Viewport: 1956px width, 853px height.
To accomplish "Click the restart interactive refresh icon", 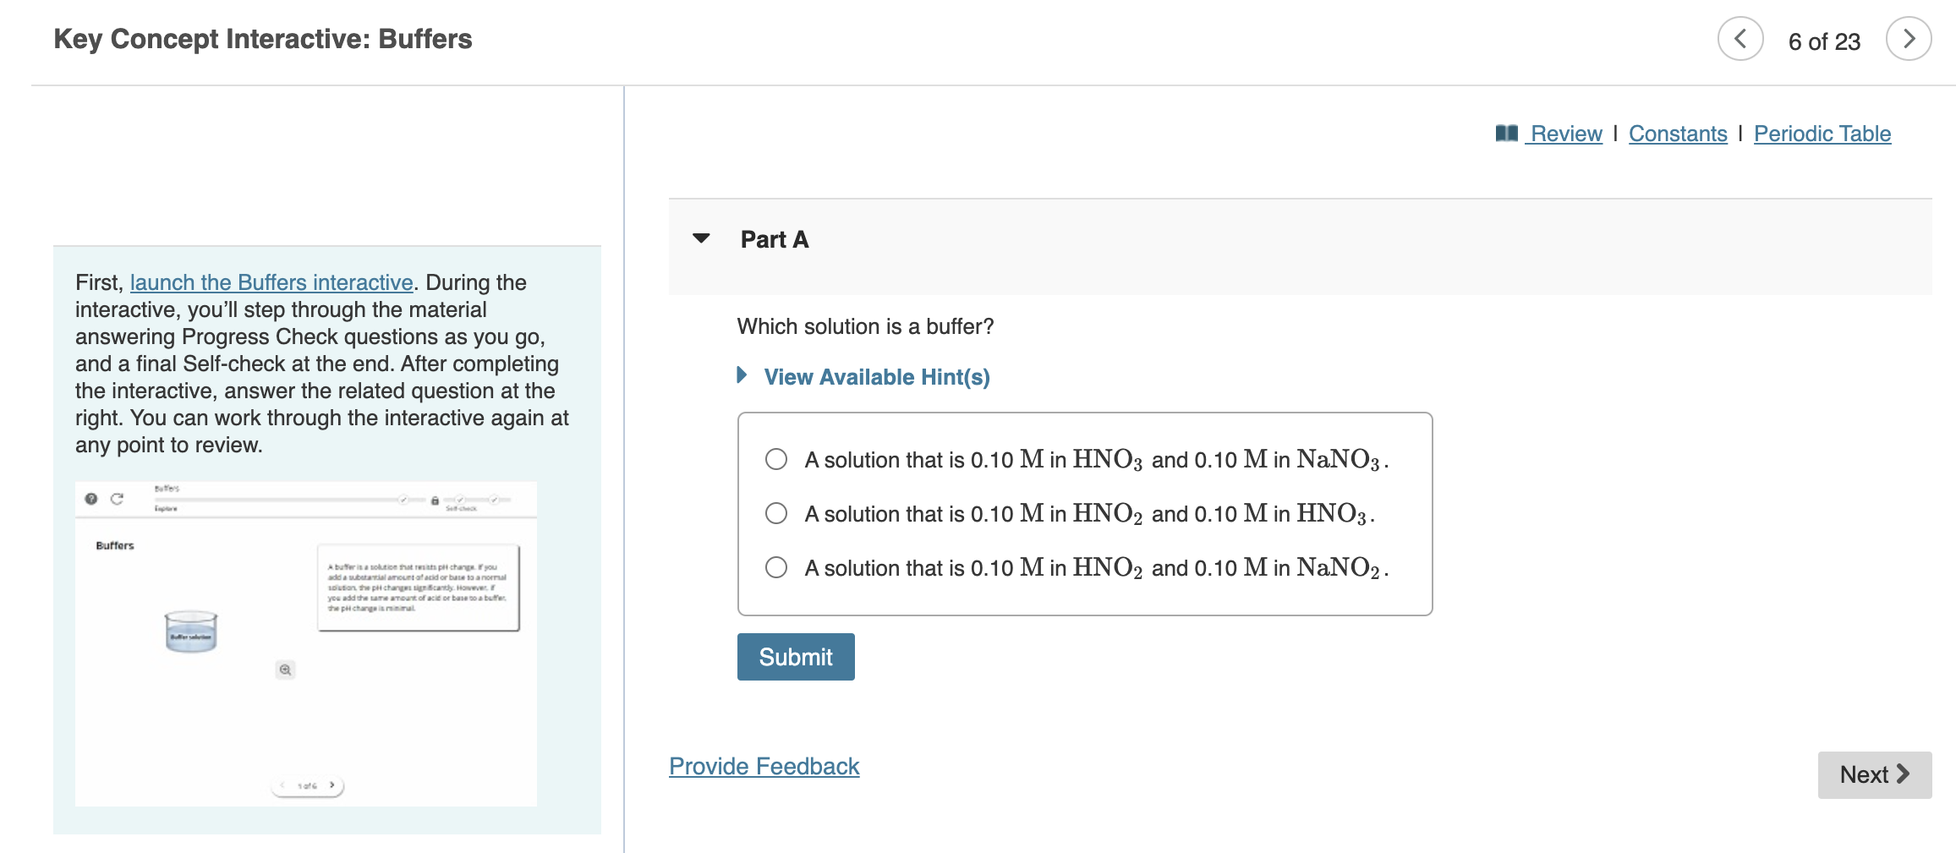I will (x=116, y=499).
